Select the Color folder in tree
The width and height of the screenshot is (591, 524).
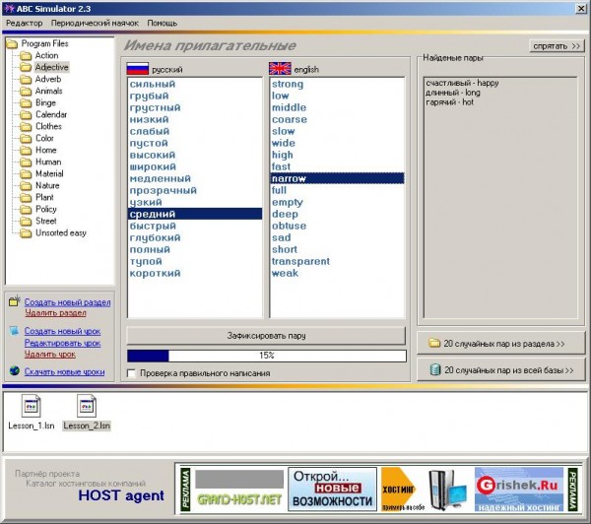click(x=44, y=138)
